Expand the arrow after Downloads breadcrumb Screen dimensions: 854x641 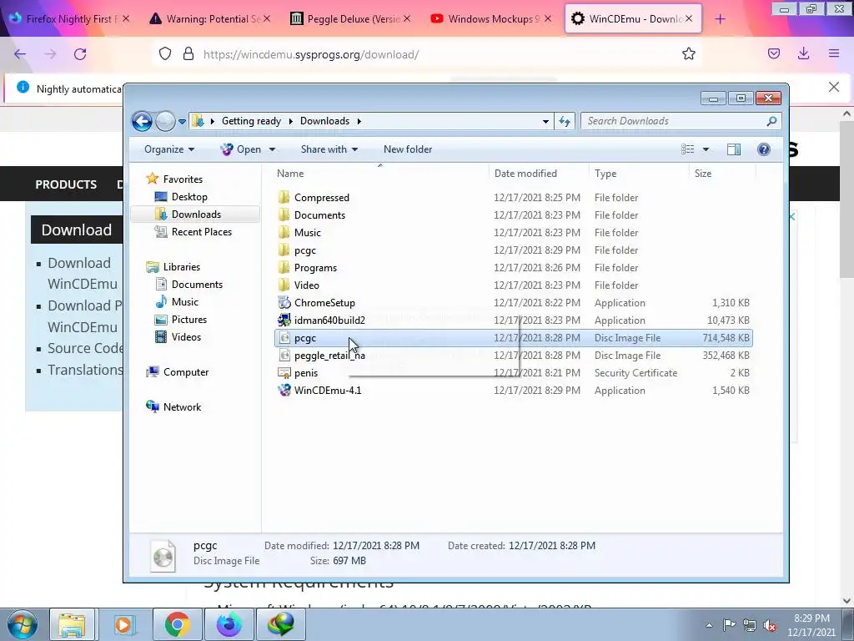359,121
